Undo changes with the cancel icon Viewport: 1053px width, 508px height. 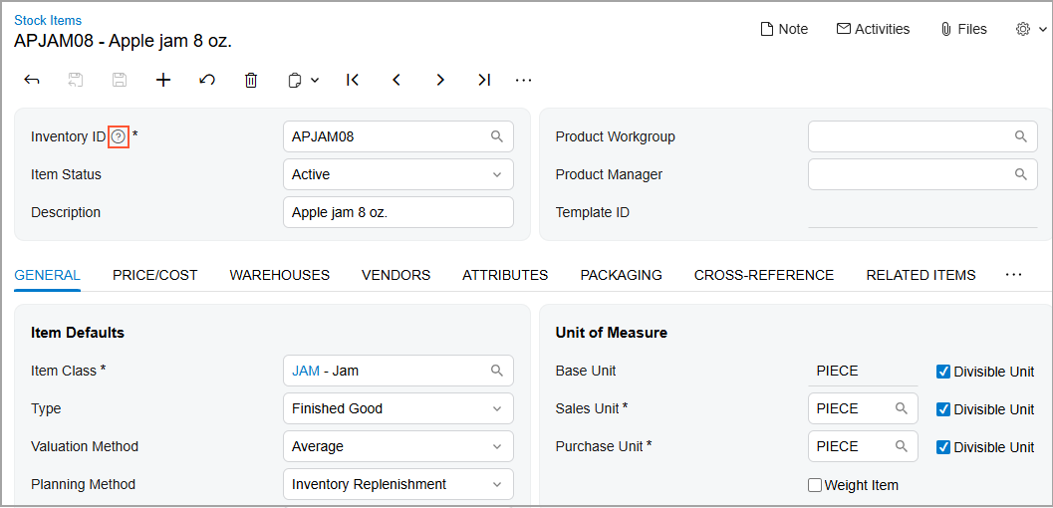point(207,80)
